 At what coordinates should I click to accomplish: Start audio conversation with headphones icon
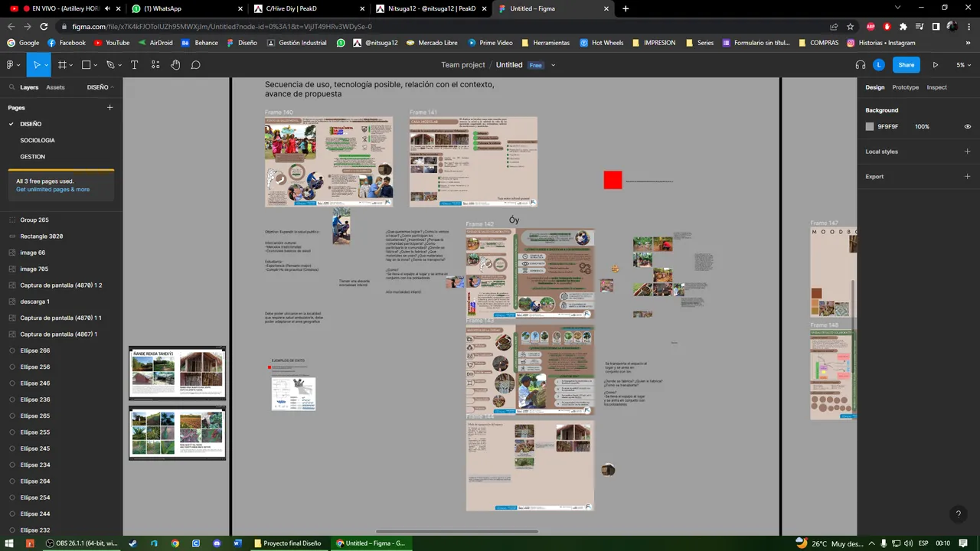860,65
